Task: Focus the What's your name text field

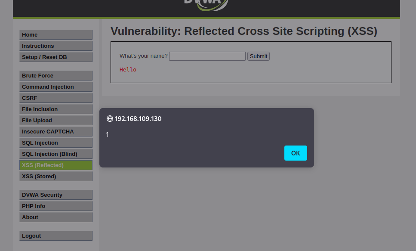Action: tap(207, 56)
